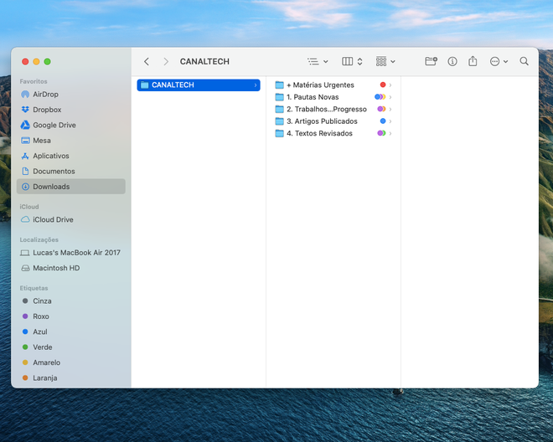This screenshot has width=553, height=442.
Task: Expand chevron of 2. Trabalhos...Progresso row
Action: [x=390, y=110]
